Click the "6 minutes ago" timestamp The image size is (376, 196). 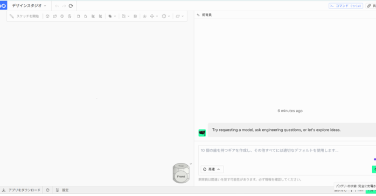coord(290,111)
